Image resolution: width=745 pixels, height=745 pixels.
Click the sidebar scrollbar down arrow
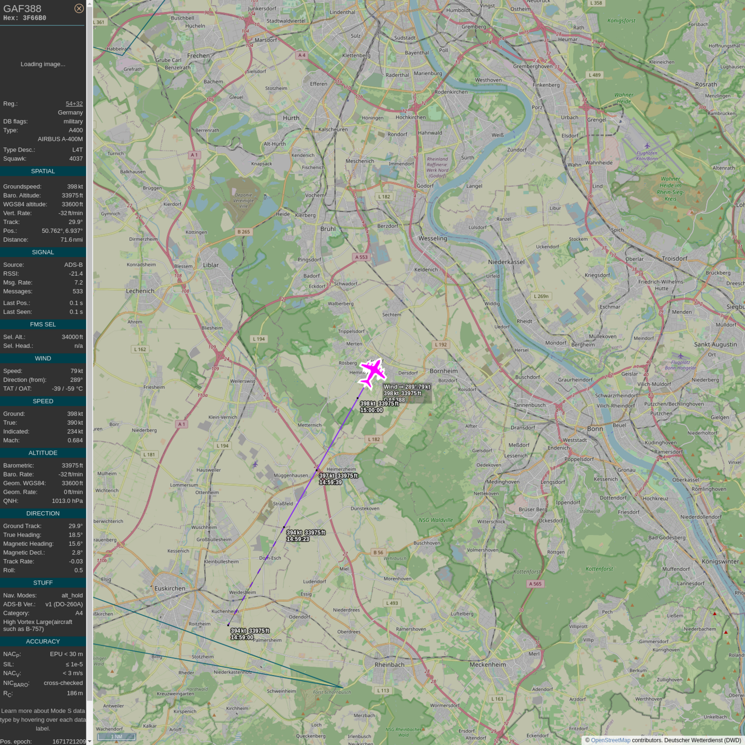point(90,741)
